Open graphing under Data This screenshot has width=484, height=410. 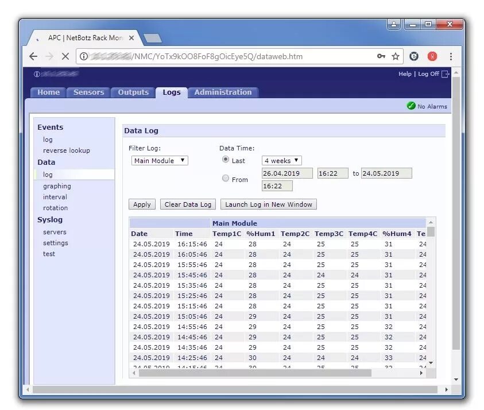pyautogui.click(x=57, y=186)
